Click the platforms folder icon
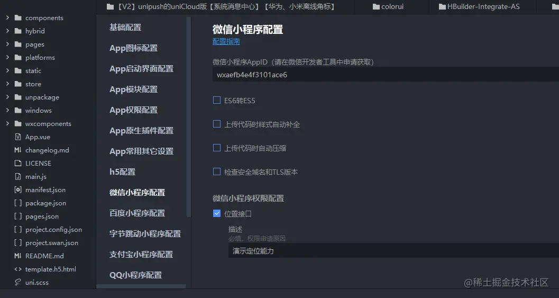559x298 pixels. (x=18, y=58)
